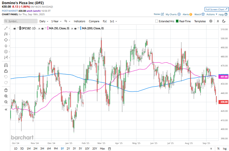
Task: Select the 9M range tab
Action: click(56, 149)
